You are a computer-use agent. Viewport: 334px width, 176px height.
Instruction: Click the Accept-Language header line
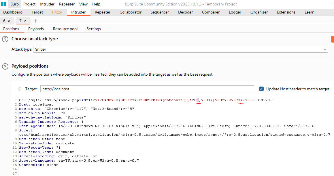coord(79,160)
